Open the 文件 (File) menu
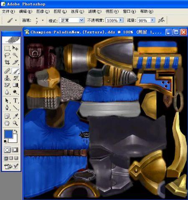Image resolution: width=188 pixels, height=200 pixels. [8, 11]
